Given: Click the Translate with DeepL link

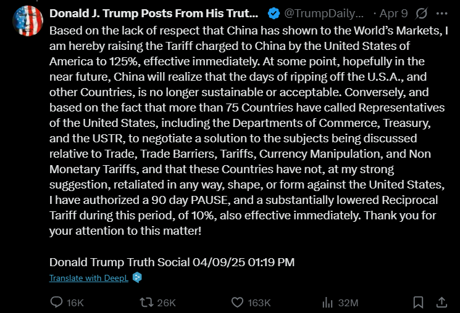Looking at the screenshot, I should [x=90, y=278].
